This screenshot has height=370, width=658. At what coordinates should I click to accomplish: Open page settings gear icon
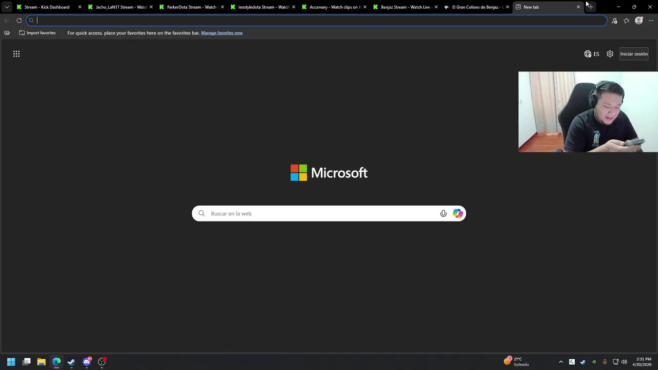pos(610,54)
